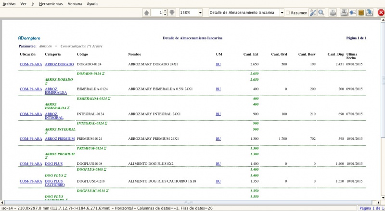385x211 pixels.
Task: Open the Ventana menu
Action: (75, 4)
